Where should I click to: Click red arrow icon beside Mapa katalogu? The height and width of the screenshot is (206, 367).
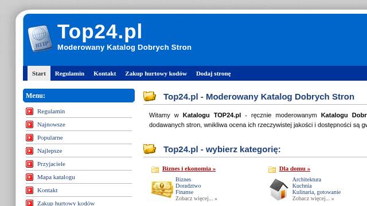(29, 177)
